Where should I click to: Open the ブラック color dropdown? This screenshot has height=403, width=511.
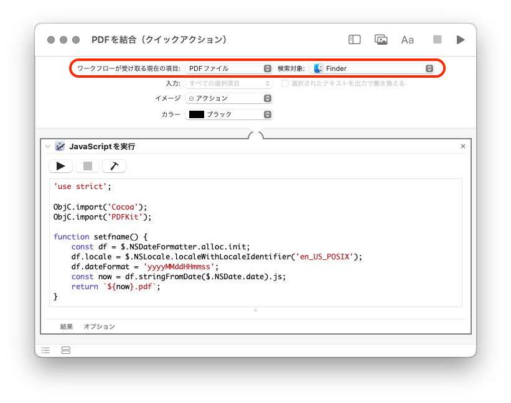[229, 114]
